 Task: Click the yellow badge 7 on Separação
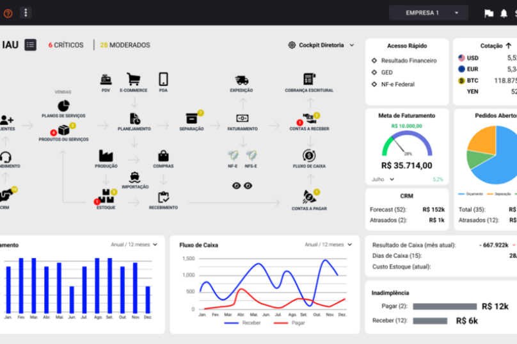coord(201,113)
